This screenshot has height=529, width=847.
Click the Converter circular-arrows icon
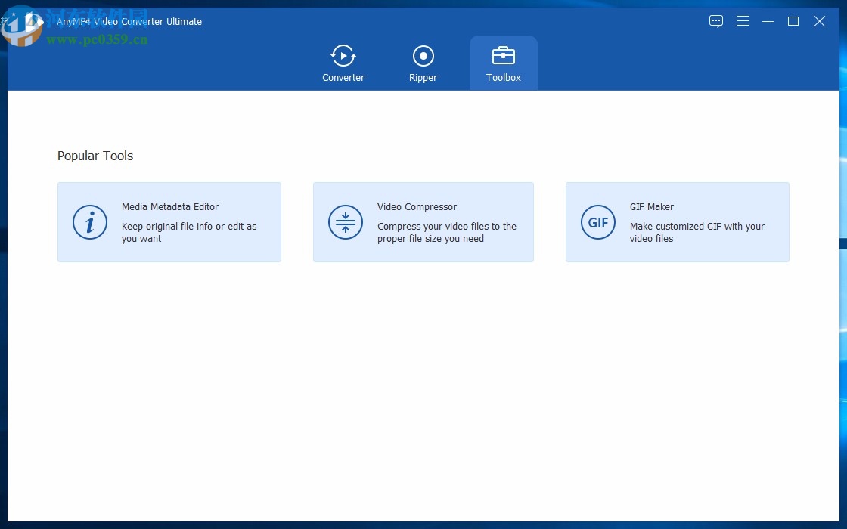point(343,55)
